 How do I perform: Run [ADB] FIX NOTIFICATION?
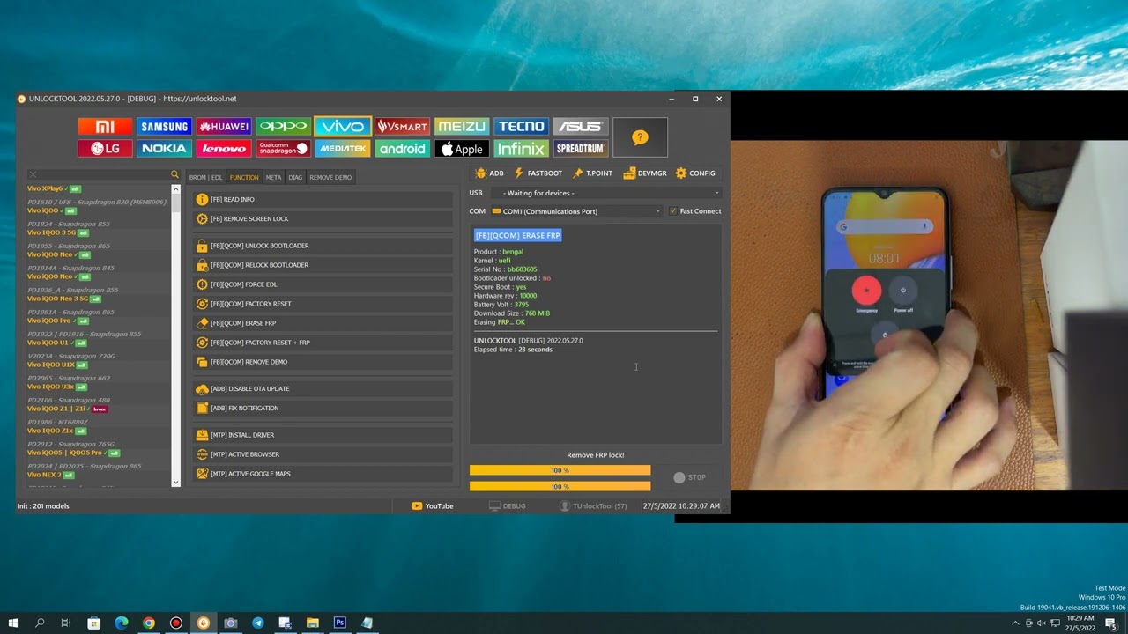click(x=323, y=408)
